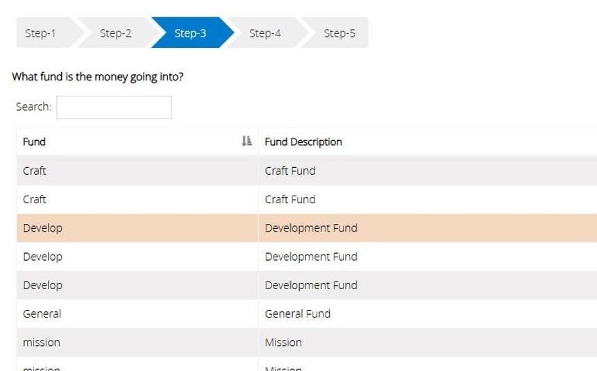Screen dimensions: 597x371
Task: Choose the highlighted Develop fund row
Action: click(x=42, y=228)
